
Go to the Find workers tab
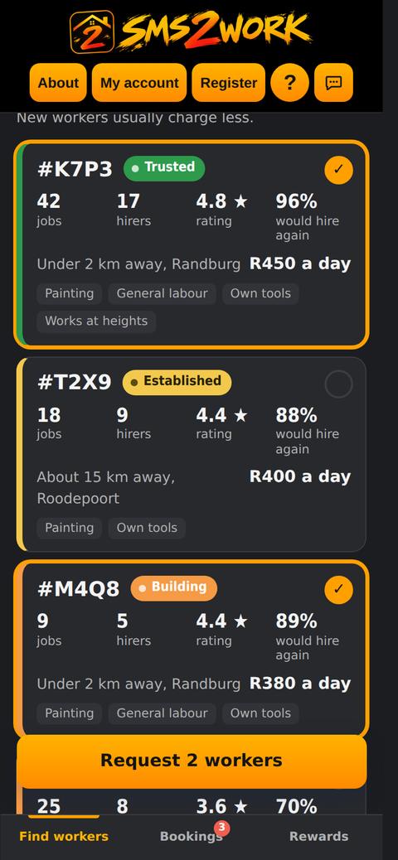click(x=64, y=837)
